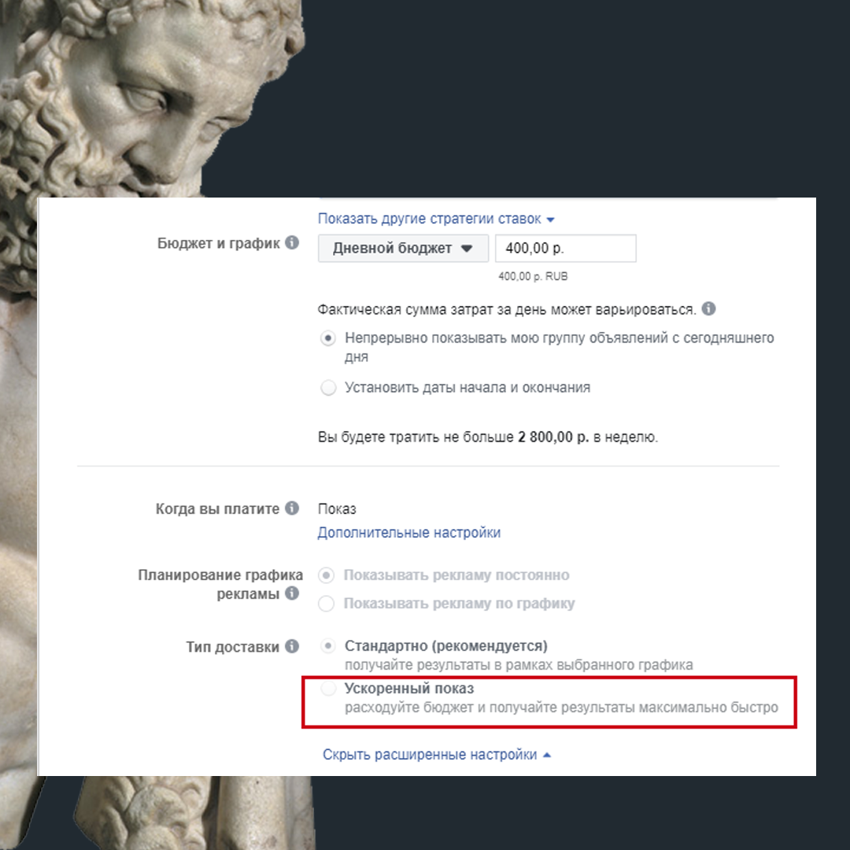Click the Показ payment value text

337,509
